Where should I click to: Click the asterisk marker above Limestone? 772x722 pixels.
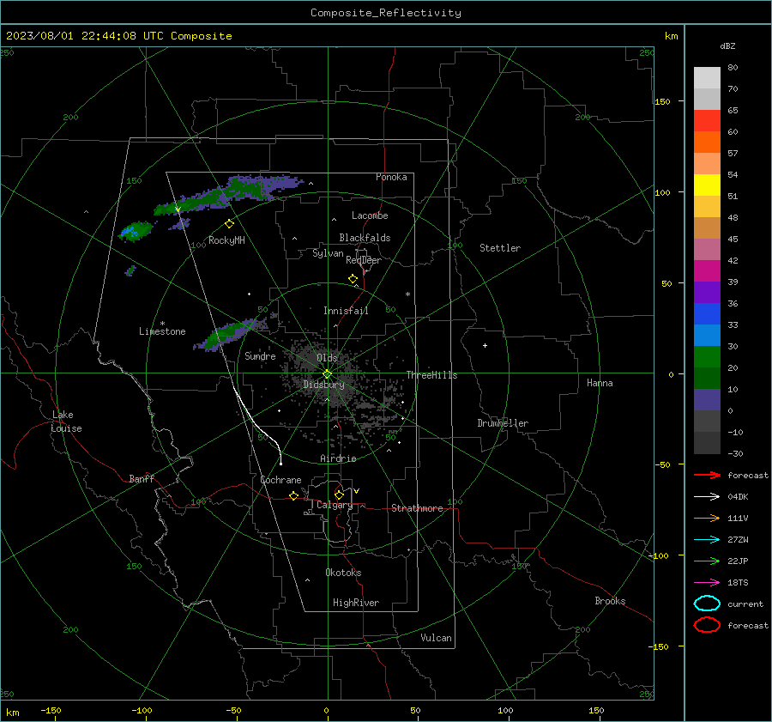162,324
